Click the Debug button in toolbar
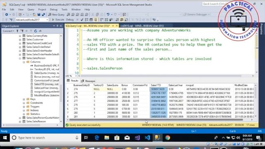The image size is (265, 149). (70, 20)
